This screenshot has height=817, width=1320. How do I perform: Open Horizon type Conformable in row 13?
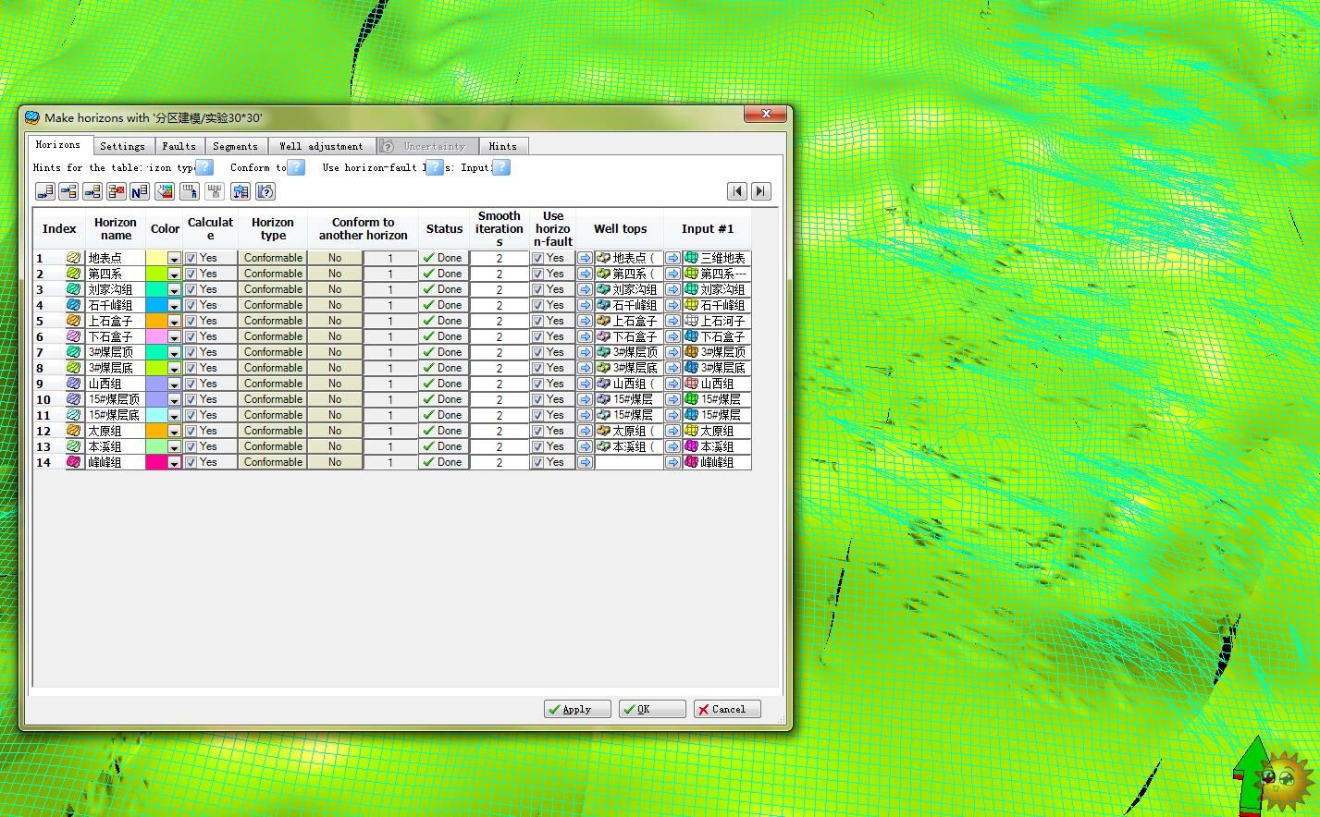point(273,446)
